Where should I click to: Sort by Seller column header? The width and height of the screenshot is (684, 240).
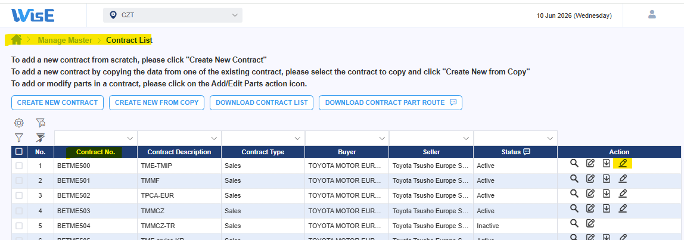coord(431,152)
